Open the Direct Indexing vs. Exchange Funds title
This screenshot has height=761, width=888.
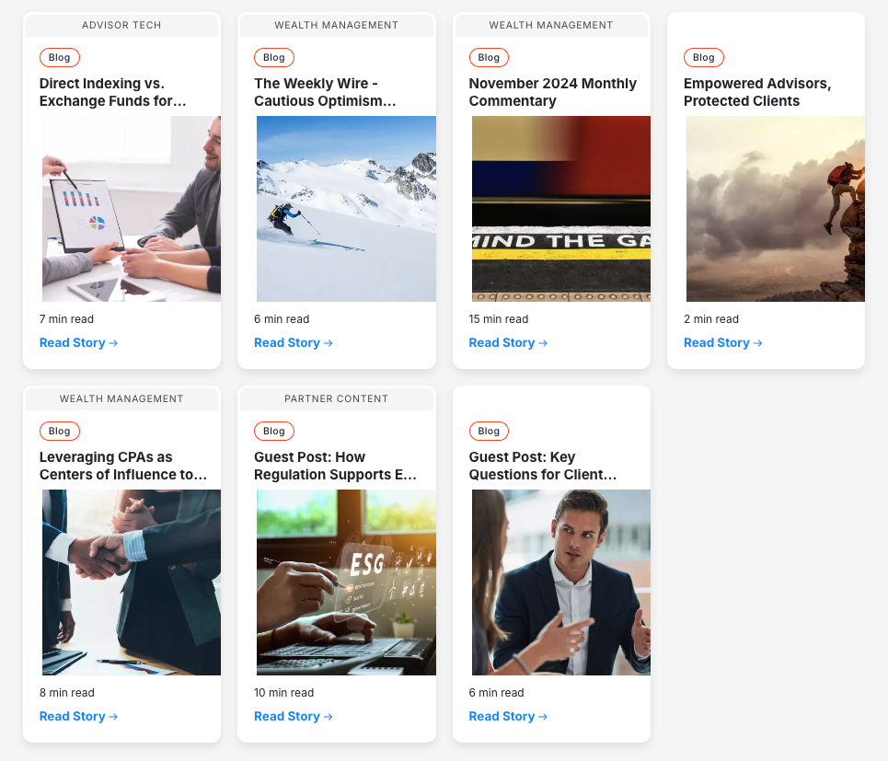[113, 92]
